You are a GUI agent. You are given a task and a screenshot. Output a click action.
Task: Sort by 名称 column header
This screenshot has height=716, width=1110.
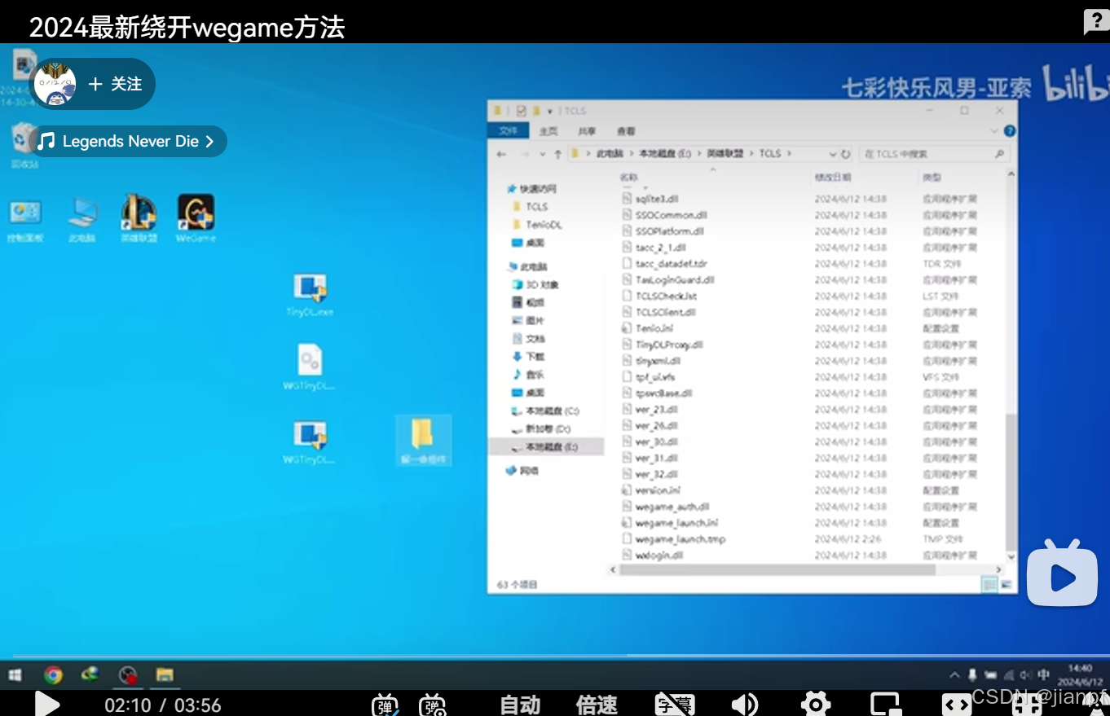629,177
